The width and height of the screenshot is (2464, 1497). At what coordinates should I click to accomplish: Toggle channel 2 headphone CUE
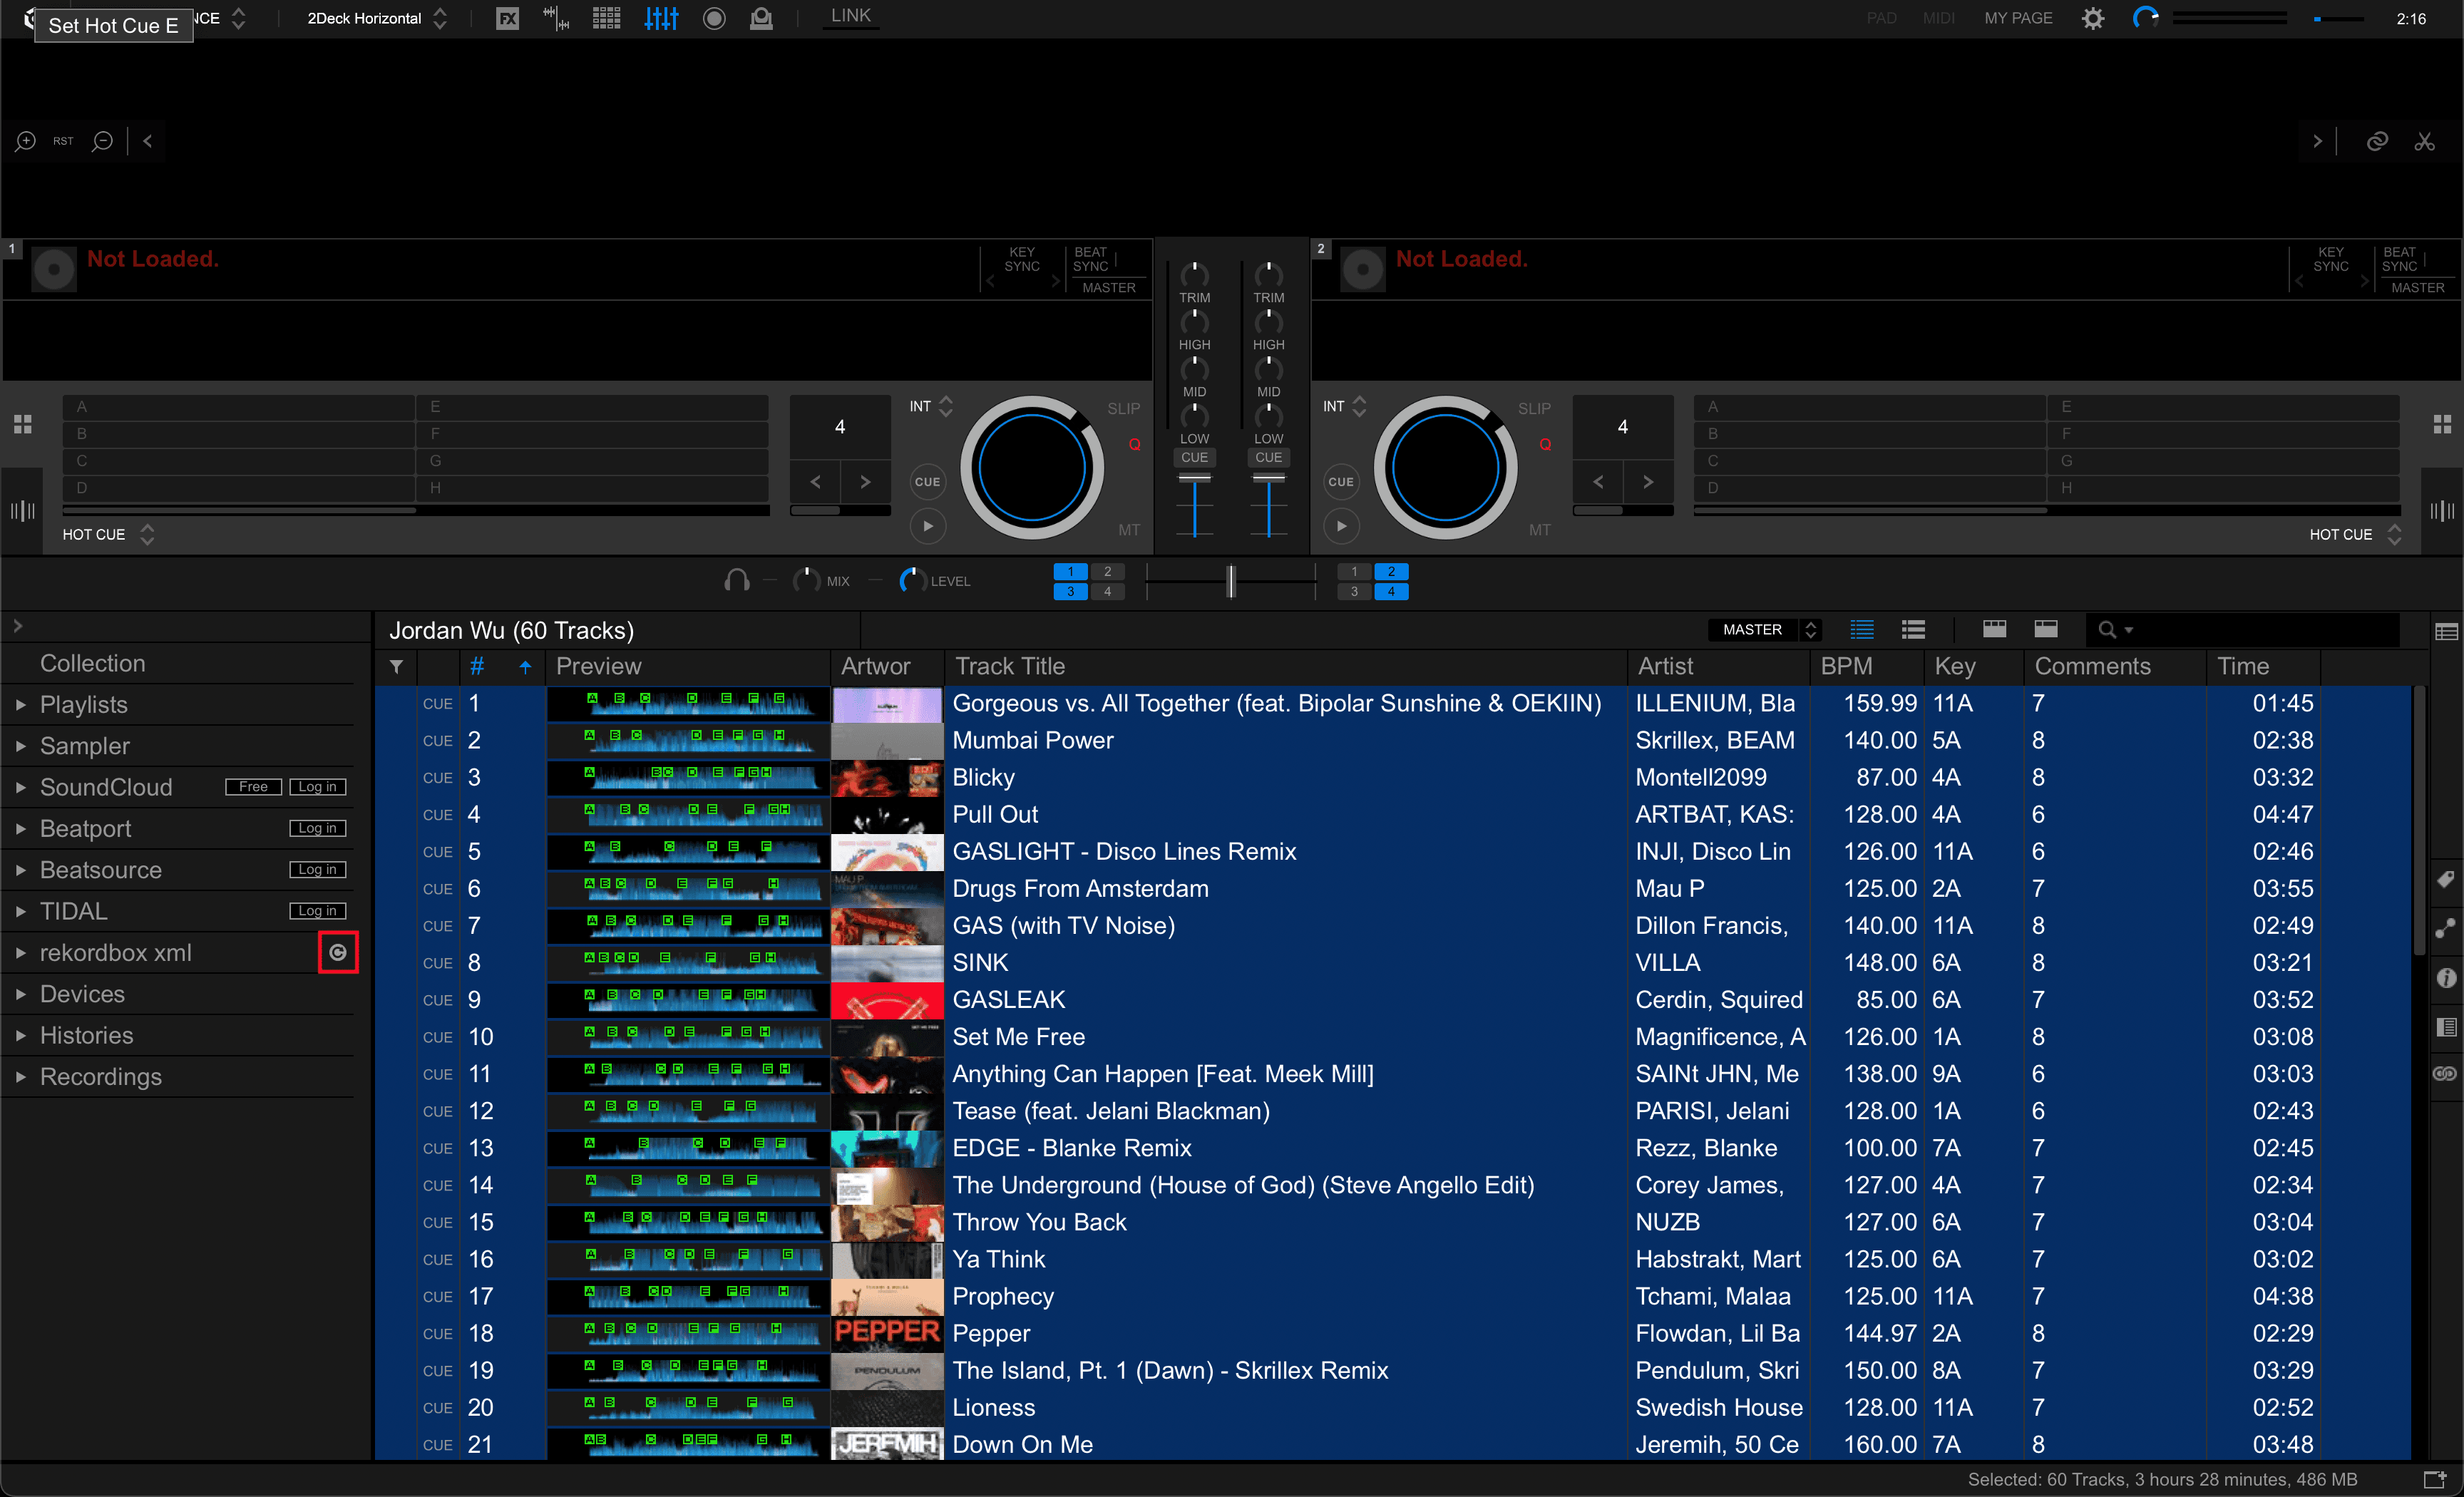coord(1268,457)
